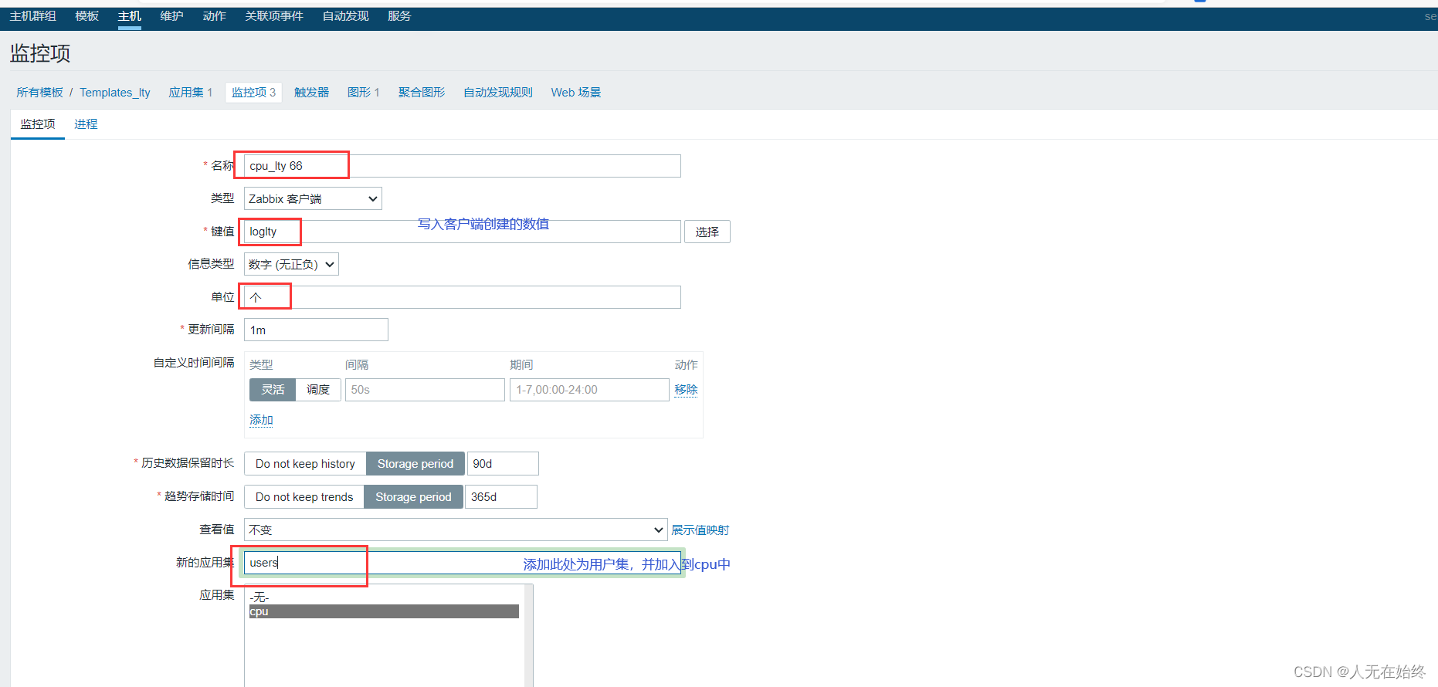1438x687 pixels.
Task: Click the 添加 link under custom intervals
Action: point(261,420)
